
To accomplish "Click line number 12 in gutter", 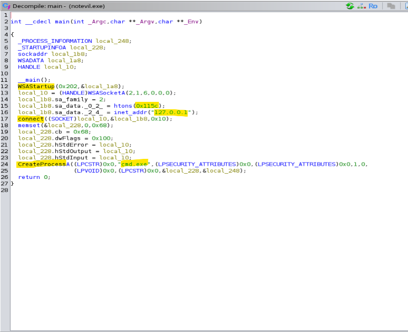I will (4, 87).
